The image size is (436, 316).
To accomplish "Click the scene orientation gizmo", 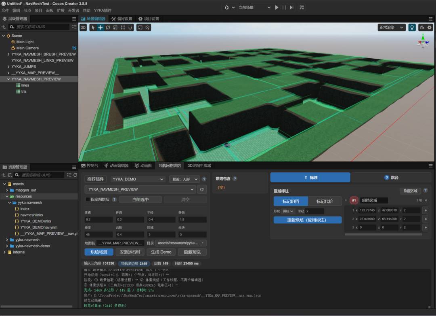I will click(x=423, y=41).
